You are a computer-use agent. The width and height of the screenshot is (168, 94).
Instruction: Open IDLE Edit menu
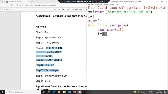point(92,4)
